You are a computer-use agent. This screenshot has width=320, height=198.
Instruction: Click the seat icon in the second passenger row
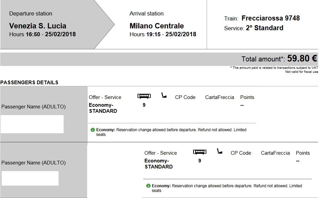[x=219, y=151]
